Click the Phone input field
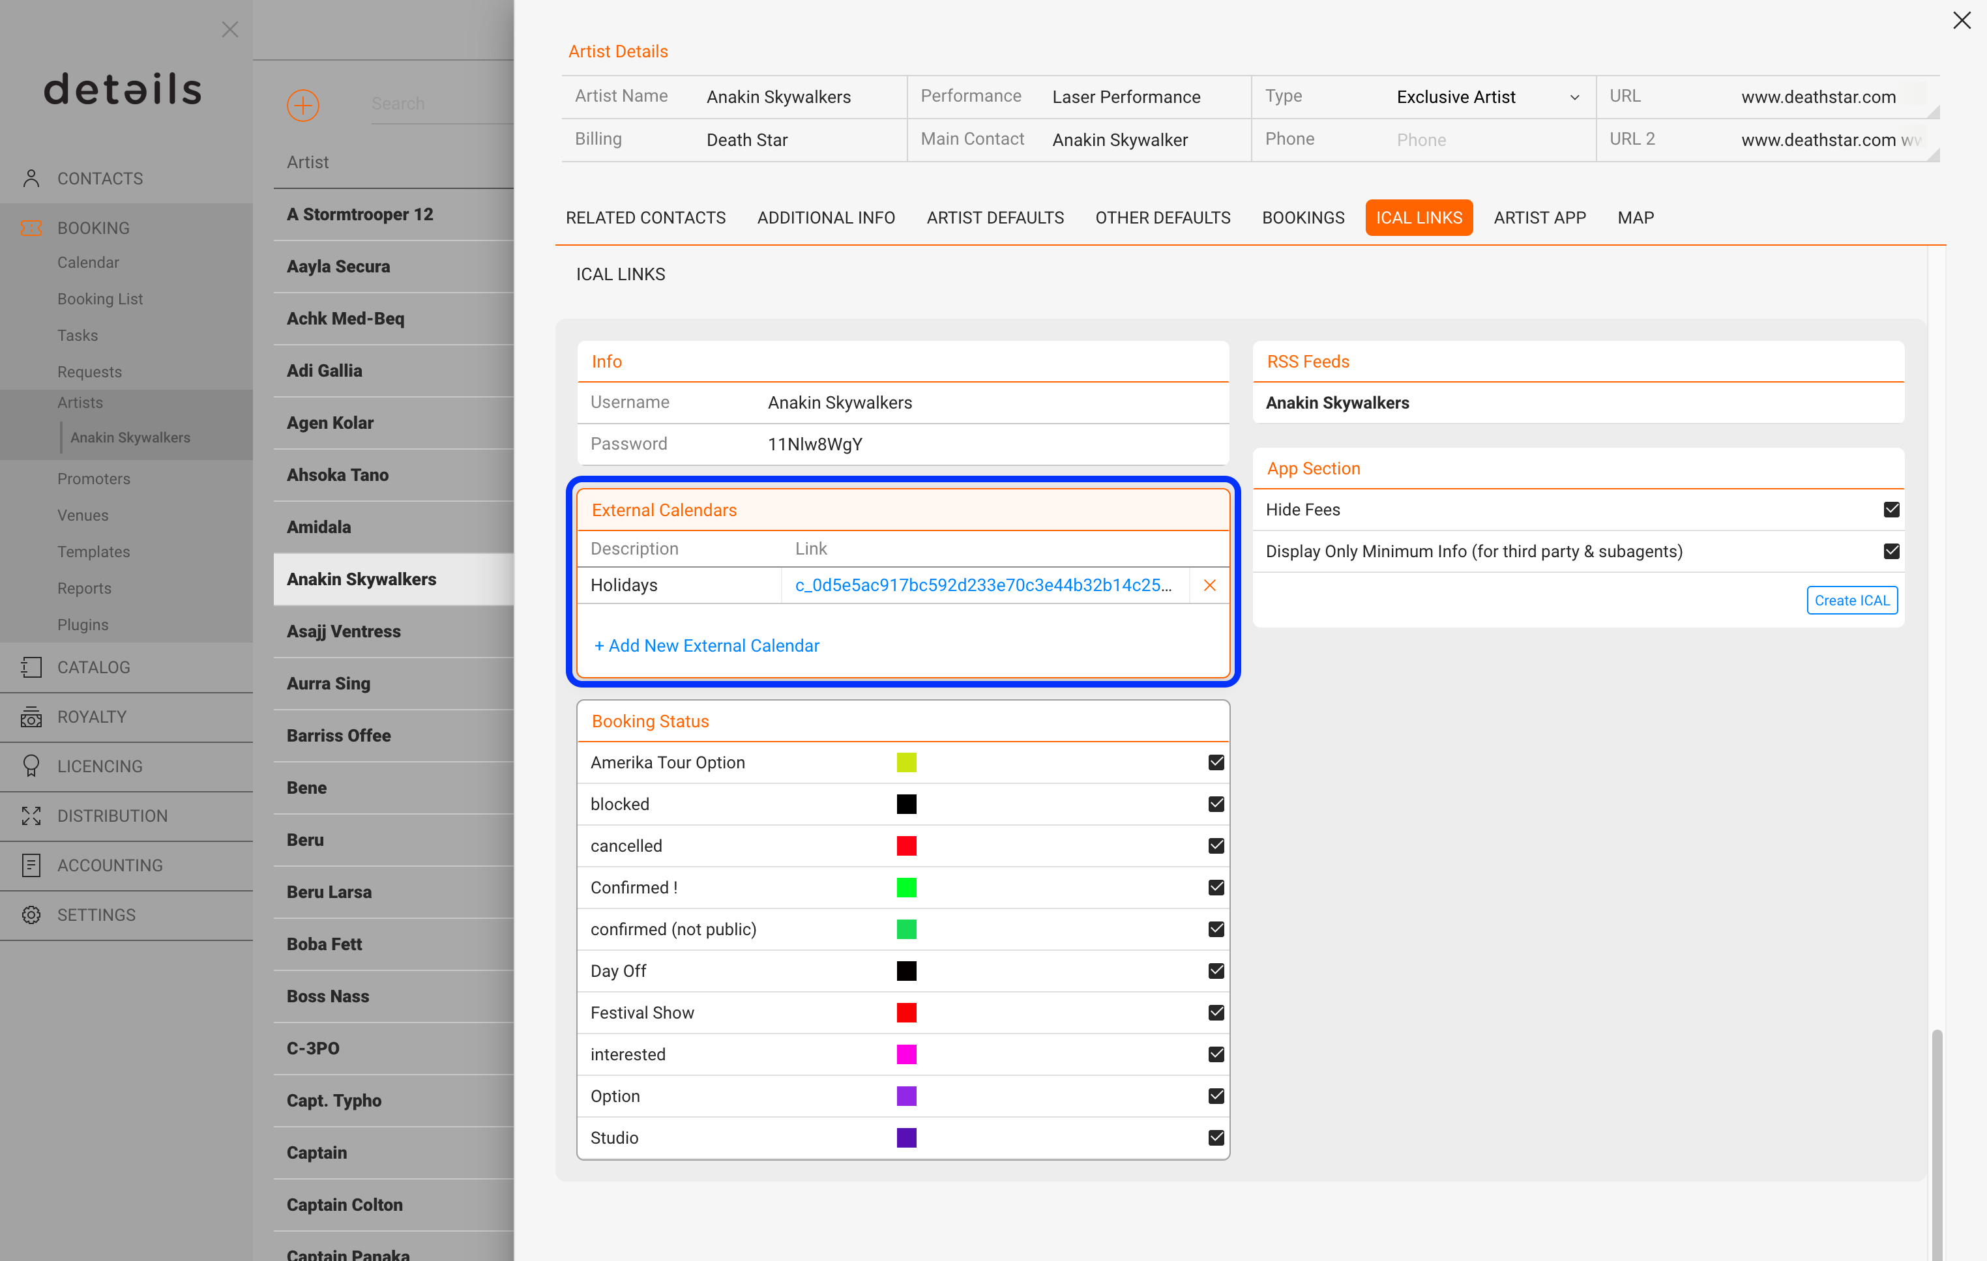The image size is (1987, 1261). (x=1488, y=140)
